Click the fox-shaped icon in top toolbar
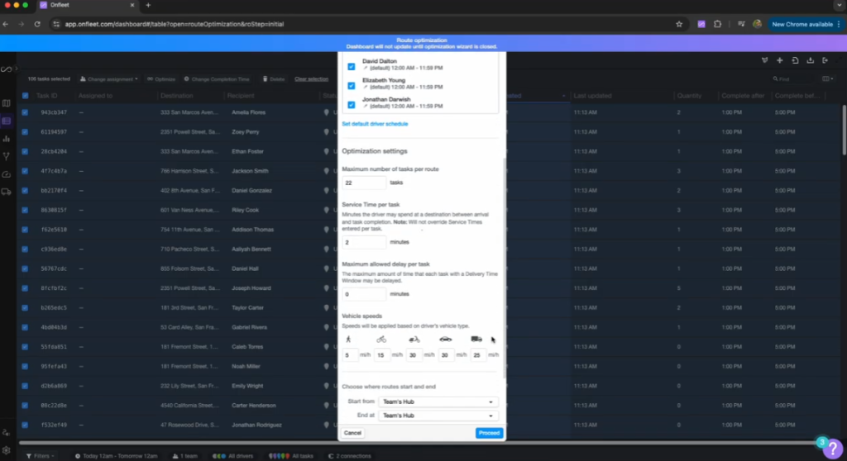The image size is (847, 461). (764, 60)
